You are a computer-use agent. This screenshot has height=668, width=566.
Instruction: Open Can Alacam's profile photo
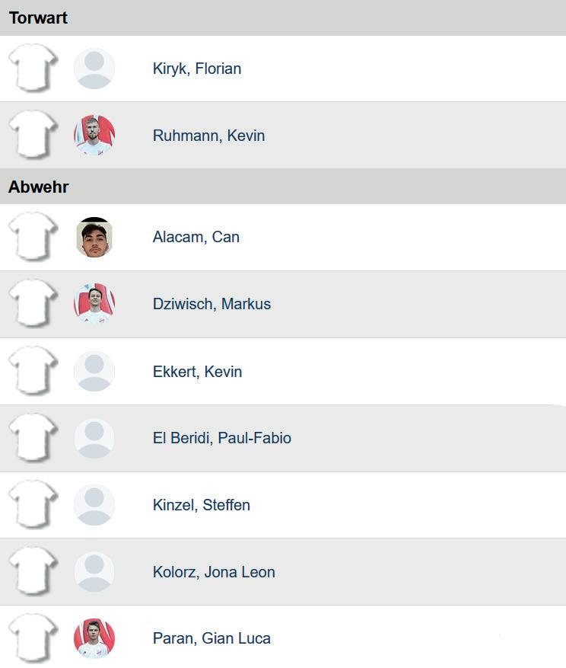(x=94, y=237)
